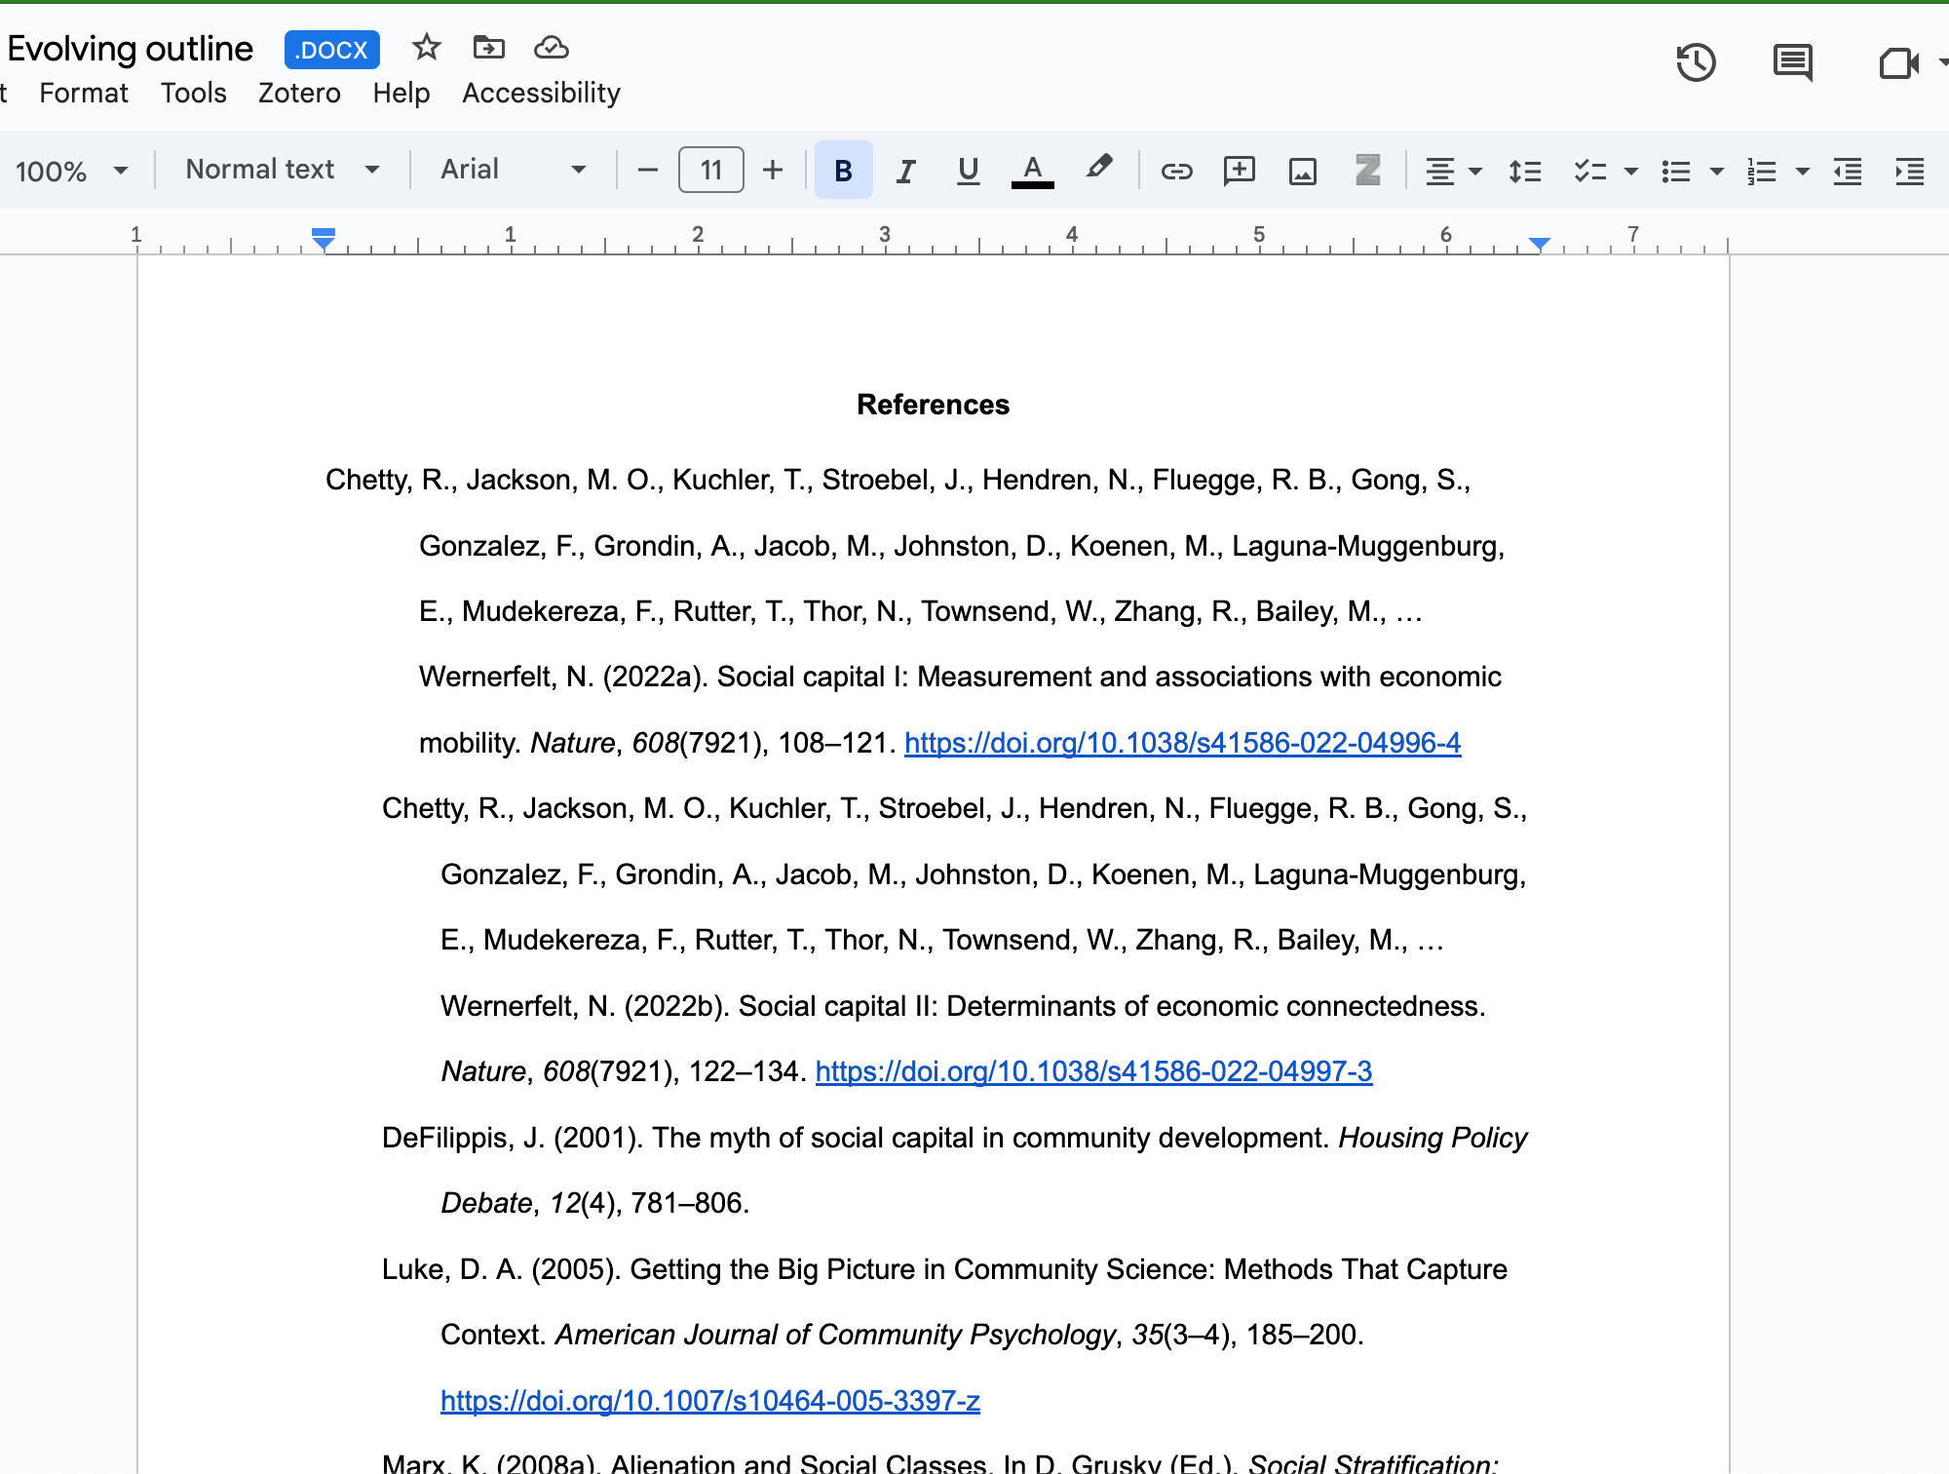The image size is (1949, 1474).
Task: Open the comments panel icon
Action: 1791,63
